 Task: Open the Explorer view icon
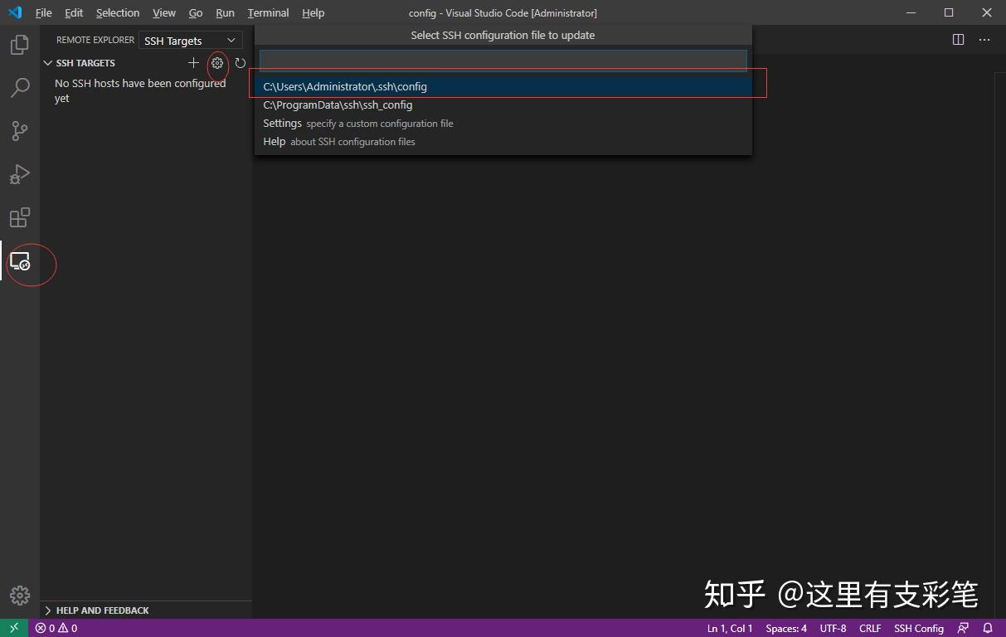tap(19, 45)
